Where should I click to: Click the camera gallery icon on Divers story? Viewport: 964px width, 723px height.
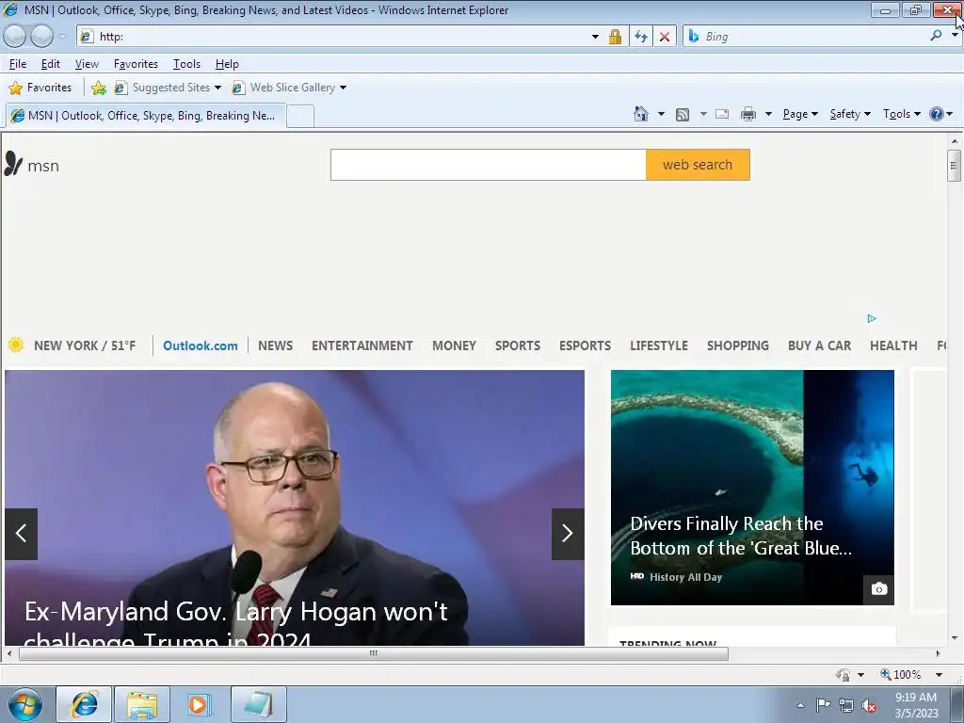(878, 589)
